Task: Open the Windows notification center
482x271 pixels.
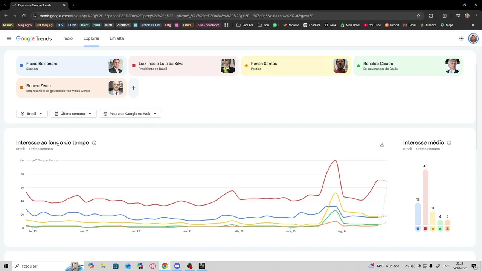Action: click(474, 266)
